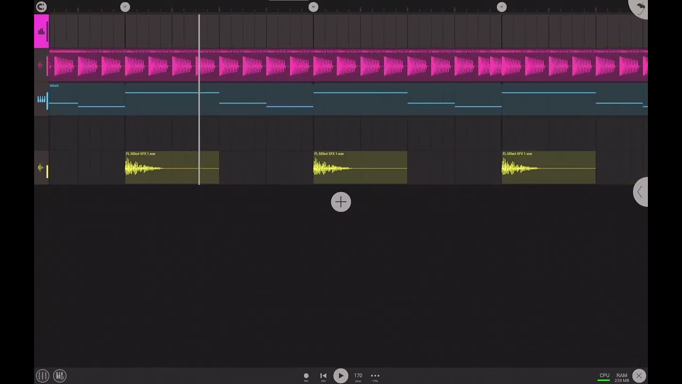The height and width of the screenshot is (384, 682).
Task: Expand the side panel chevron handle
Action: [640, 192]
